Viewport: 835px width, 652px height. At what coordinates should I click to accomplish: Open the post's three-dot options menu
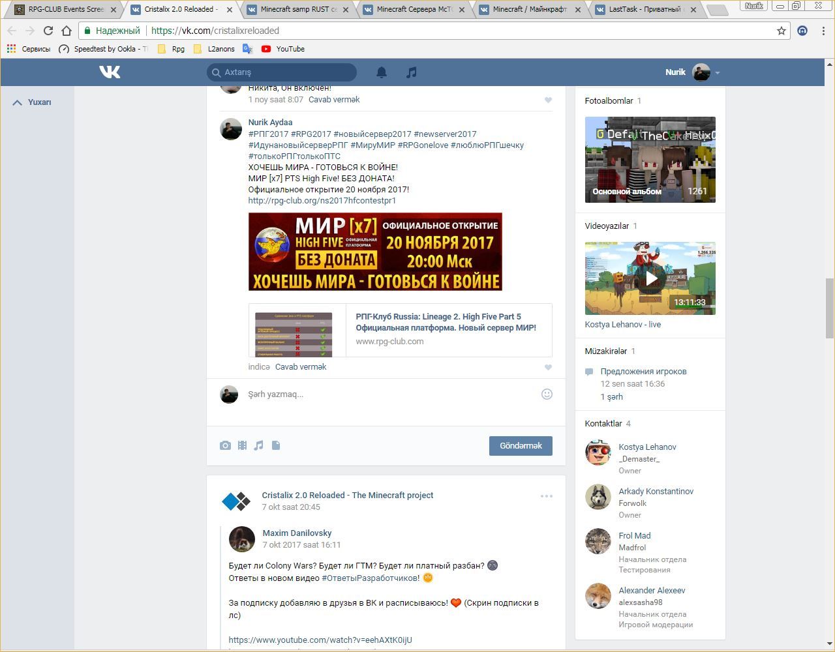(x=547, y=496)
